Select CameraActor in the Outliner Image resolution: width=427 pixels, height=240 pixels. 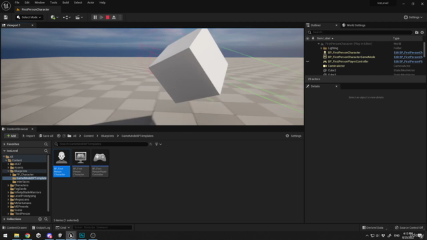[x=336, y=66]
